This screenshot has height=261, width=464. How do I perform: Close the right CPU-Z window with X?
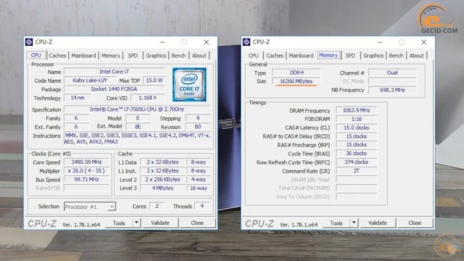click(424, 42)
